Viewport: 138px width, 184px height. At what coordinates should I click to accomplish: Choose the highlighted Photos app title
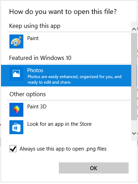tap(35, 70)
